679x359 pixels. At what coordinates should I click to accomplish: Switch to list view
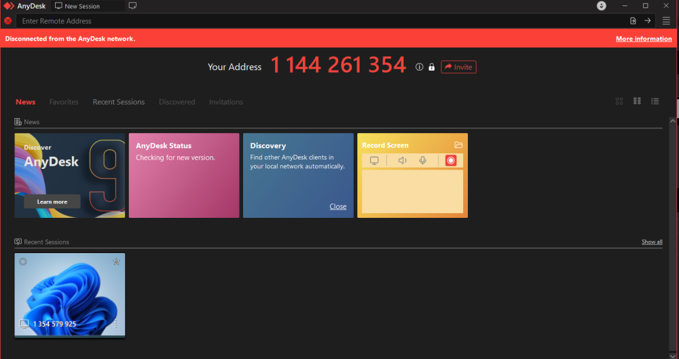pos(655,101)
